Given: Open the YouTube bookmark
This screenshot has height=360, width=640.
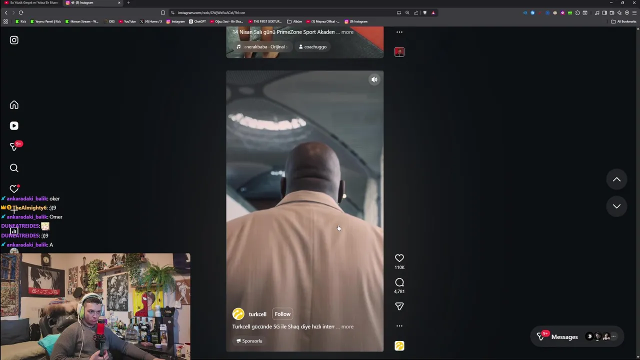Looking at the screenshot, I should point(127,21).
